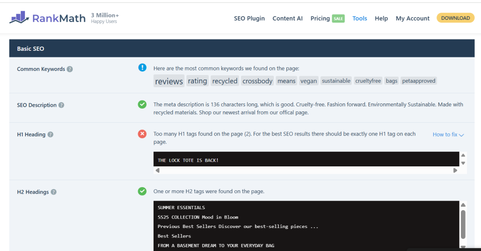
Task: Open the Content AI menu item
Action: tap(287, 18)
